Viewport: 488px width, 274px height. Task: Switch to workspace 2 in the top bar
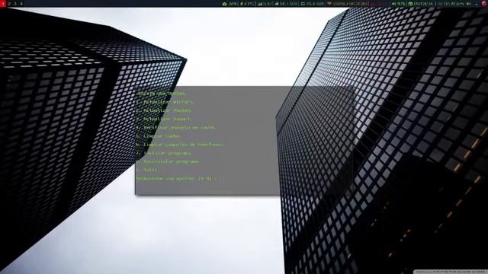[9, 4]
